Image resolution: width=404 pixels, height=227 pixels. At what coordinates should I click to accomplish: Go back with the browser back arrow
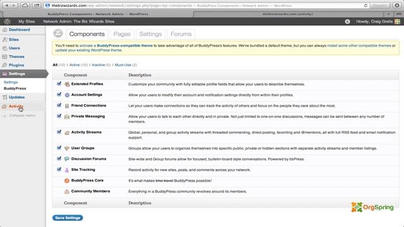coord(7,6)
